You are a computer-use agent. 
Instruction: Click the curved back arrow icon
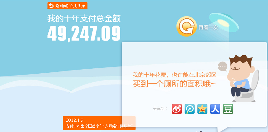51,6
